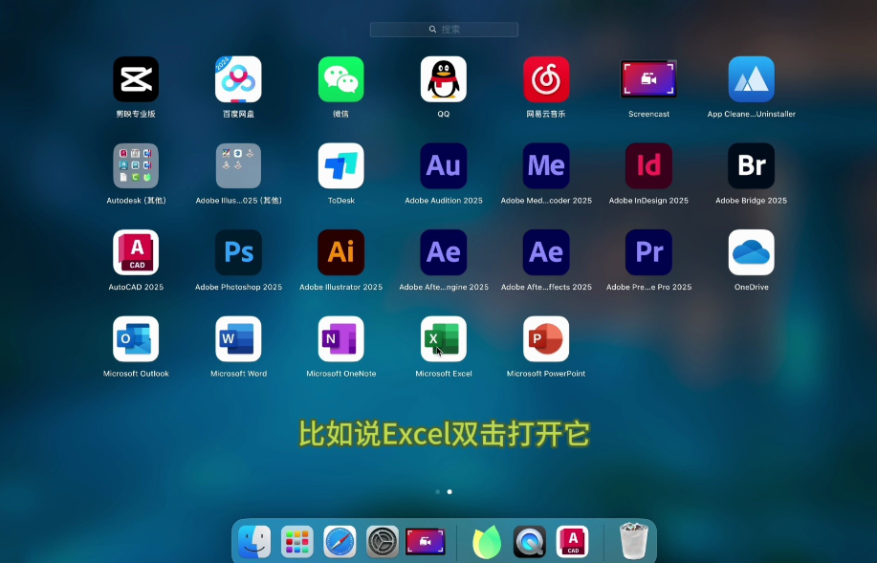Click Screencast icon in the Dock

[426, 542]
